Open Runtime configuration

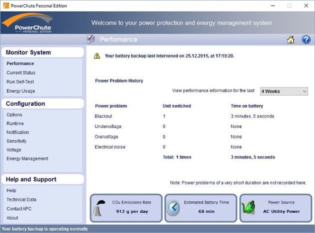[x=15, y=123]
